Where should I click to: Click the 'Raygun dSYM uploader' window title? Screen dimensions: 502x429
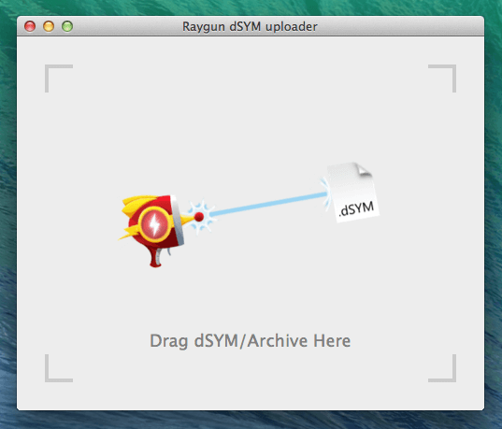(x=250, y=26)
